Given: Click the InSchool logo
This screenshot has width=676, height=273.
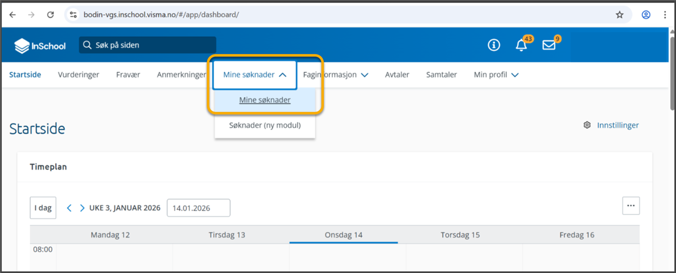Looking at the screenshot, I should coord(40,46).
